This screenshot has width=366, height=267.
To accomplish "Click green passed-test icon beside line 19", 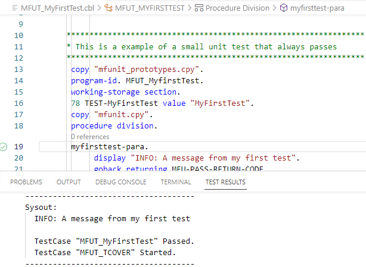I will coord(5,146).
